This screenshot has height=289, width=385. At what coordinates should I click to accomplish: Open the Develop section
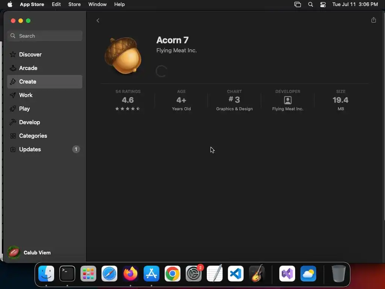[x=45, y=122]
